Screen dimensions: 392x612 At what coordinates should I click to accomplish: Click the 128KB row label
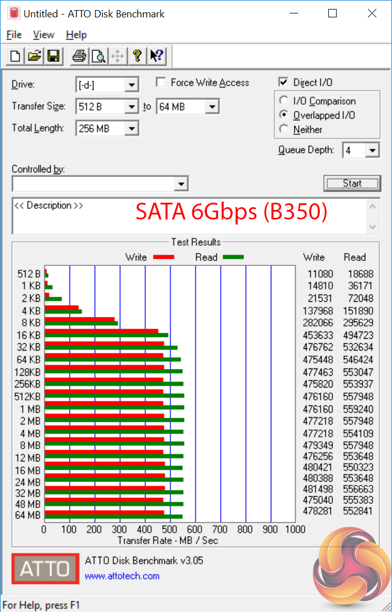pos(27,372)
